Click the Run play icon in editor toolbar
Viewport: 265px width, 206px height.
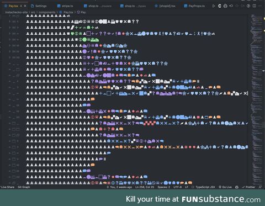[x=214, y=6]
